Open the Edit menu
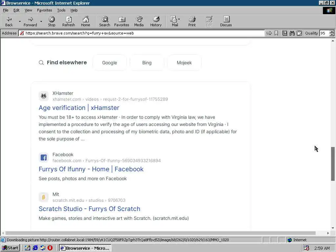 click(16, 10)
